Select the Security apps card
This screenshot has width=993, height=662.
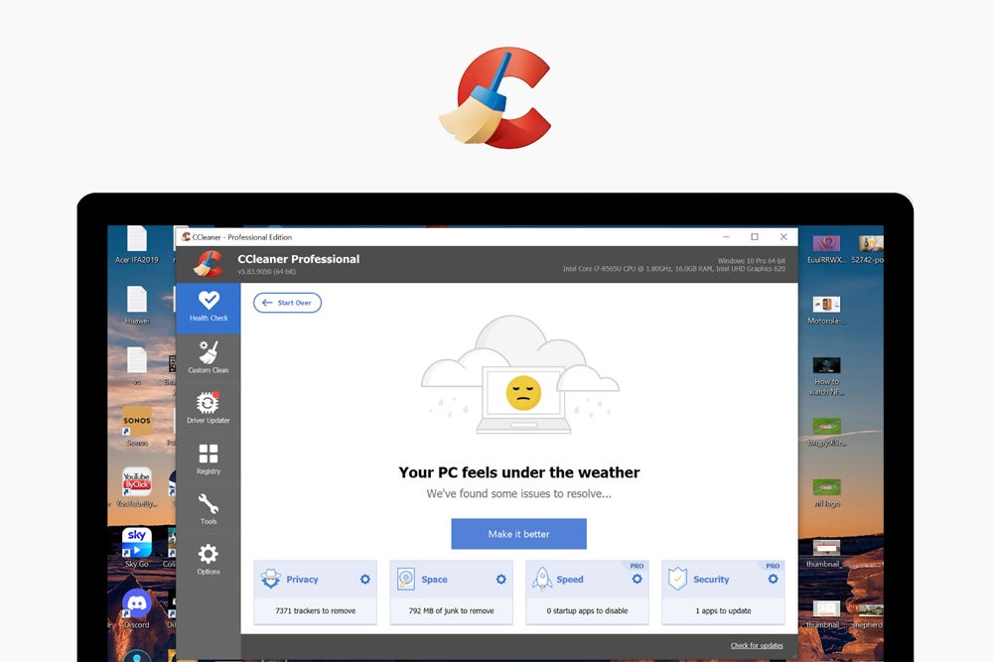723,594
